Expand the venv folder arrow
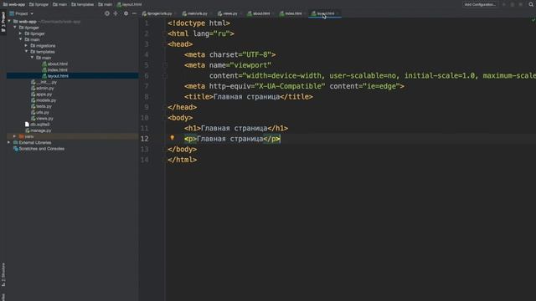This screenshot has width=536, height=301. tap(15, 136)
